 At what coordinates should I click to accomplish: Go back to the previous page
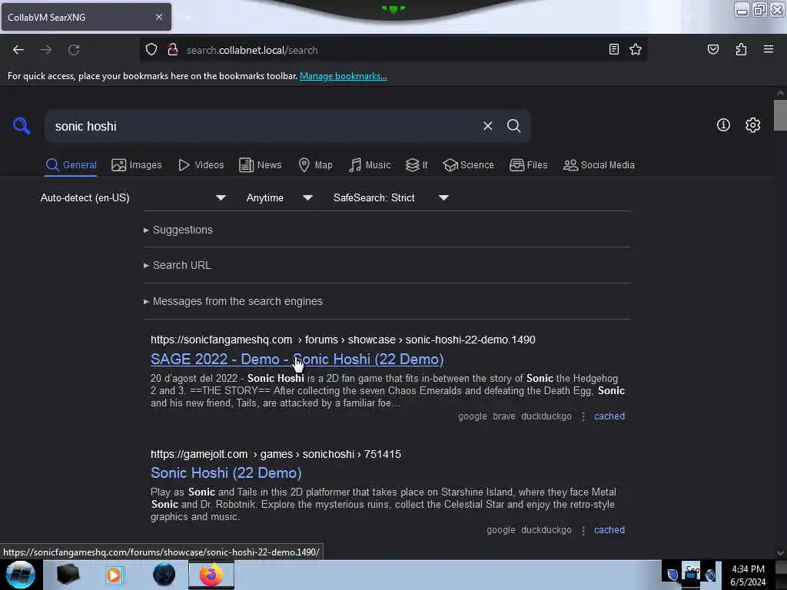pyautogui.click(x=18, y=50)
